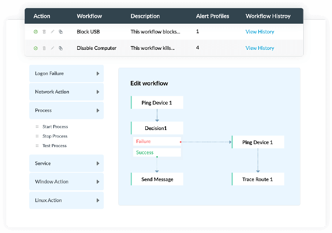Select the Decision1 workflow node
The image size is (332, 233).
pos(157,128)
